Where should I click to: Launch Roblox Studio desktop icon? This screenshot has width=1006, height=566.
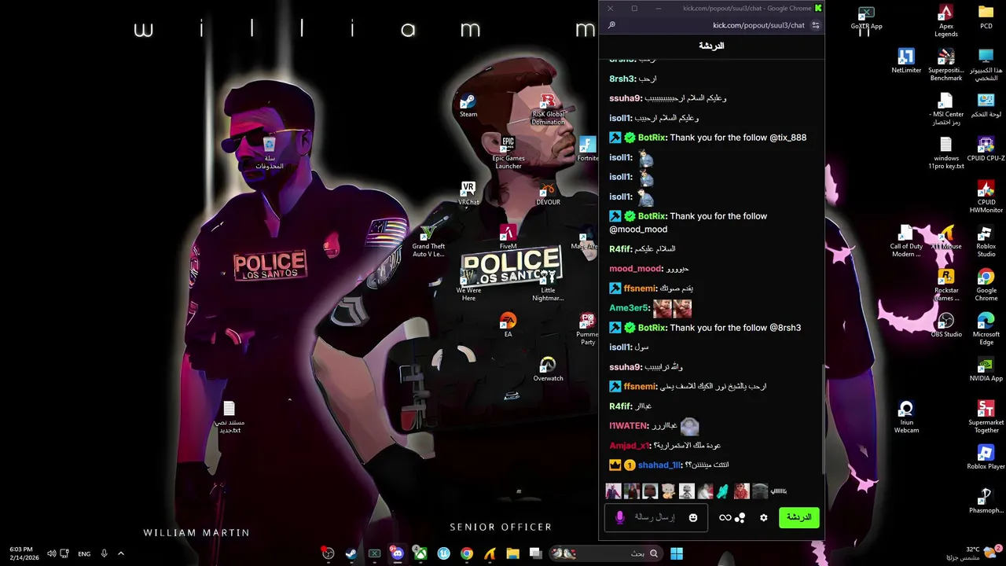(986, 241)
